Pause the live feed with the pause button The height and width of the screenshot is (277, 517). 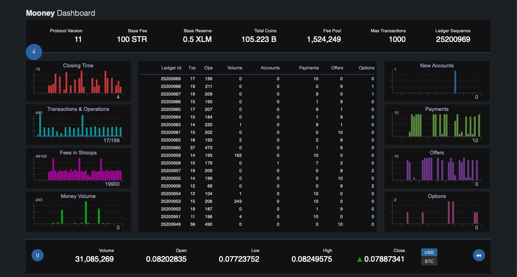pyautogui.click(x=38, y=255)
